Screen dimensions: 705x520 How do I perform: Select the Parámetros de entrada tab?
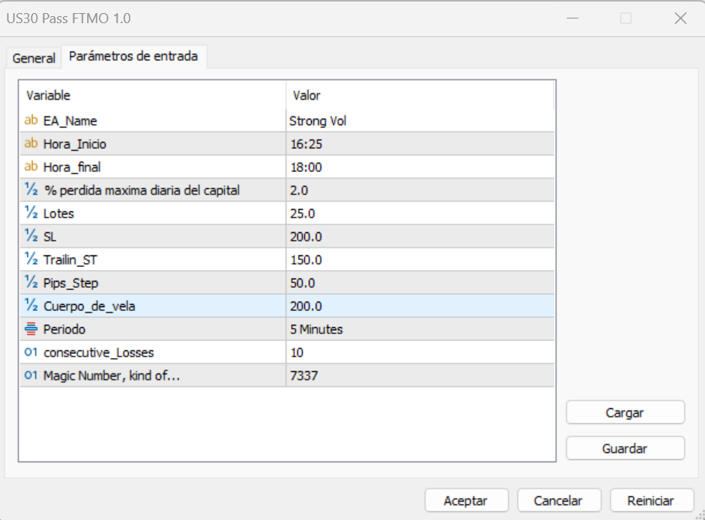pyautogui.click(x=133, y=56)
